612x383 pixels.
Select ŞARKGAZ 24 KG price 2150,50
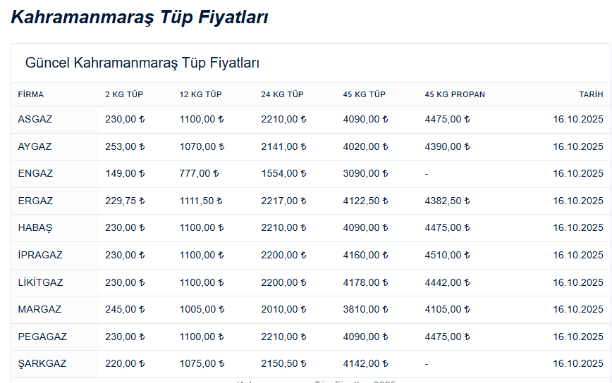(283, 363)
